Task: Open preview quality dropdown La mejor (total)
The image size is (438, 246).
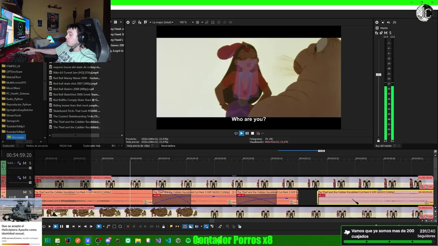Action: pyautogui.click(x=163, y=22)
